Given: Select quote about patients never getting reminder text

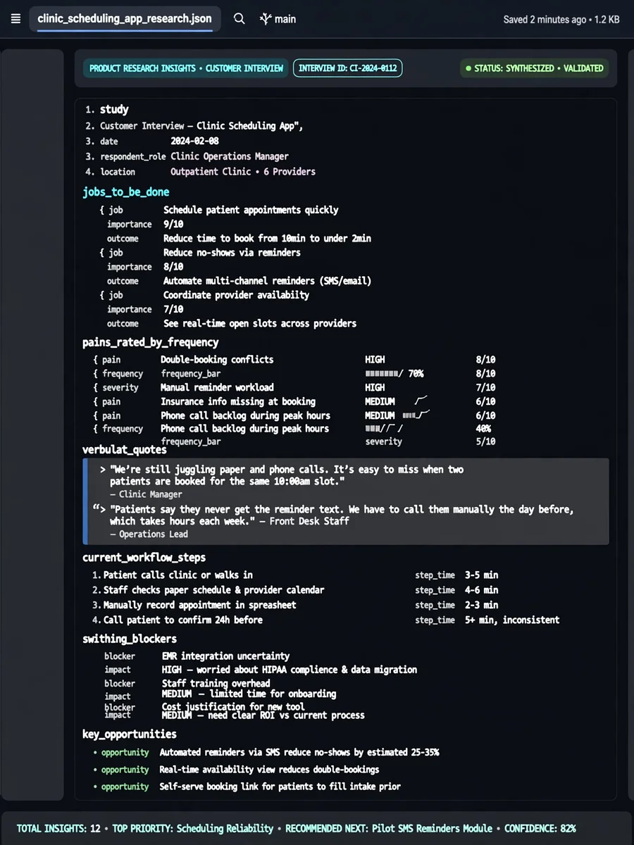Looking at the screenshot, I should (x=342, y=515).
